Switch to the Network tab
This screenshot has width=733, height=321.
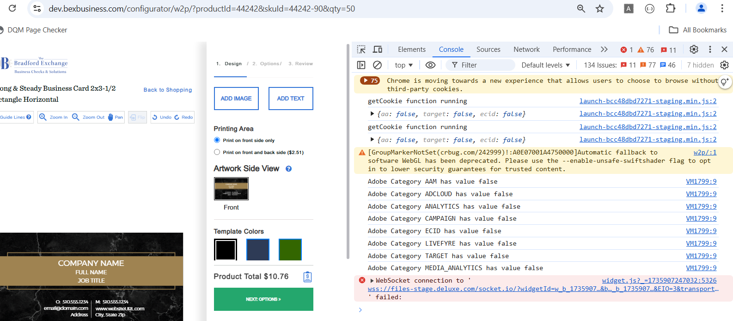pos(526,49)
